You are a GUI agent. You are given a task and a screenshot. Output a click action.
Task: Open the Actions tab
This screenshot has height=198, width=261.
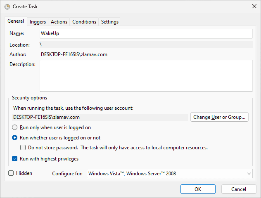59,22
